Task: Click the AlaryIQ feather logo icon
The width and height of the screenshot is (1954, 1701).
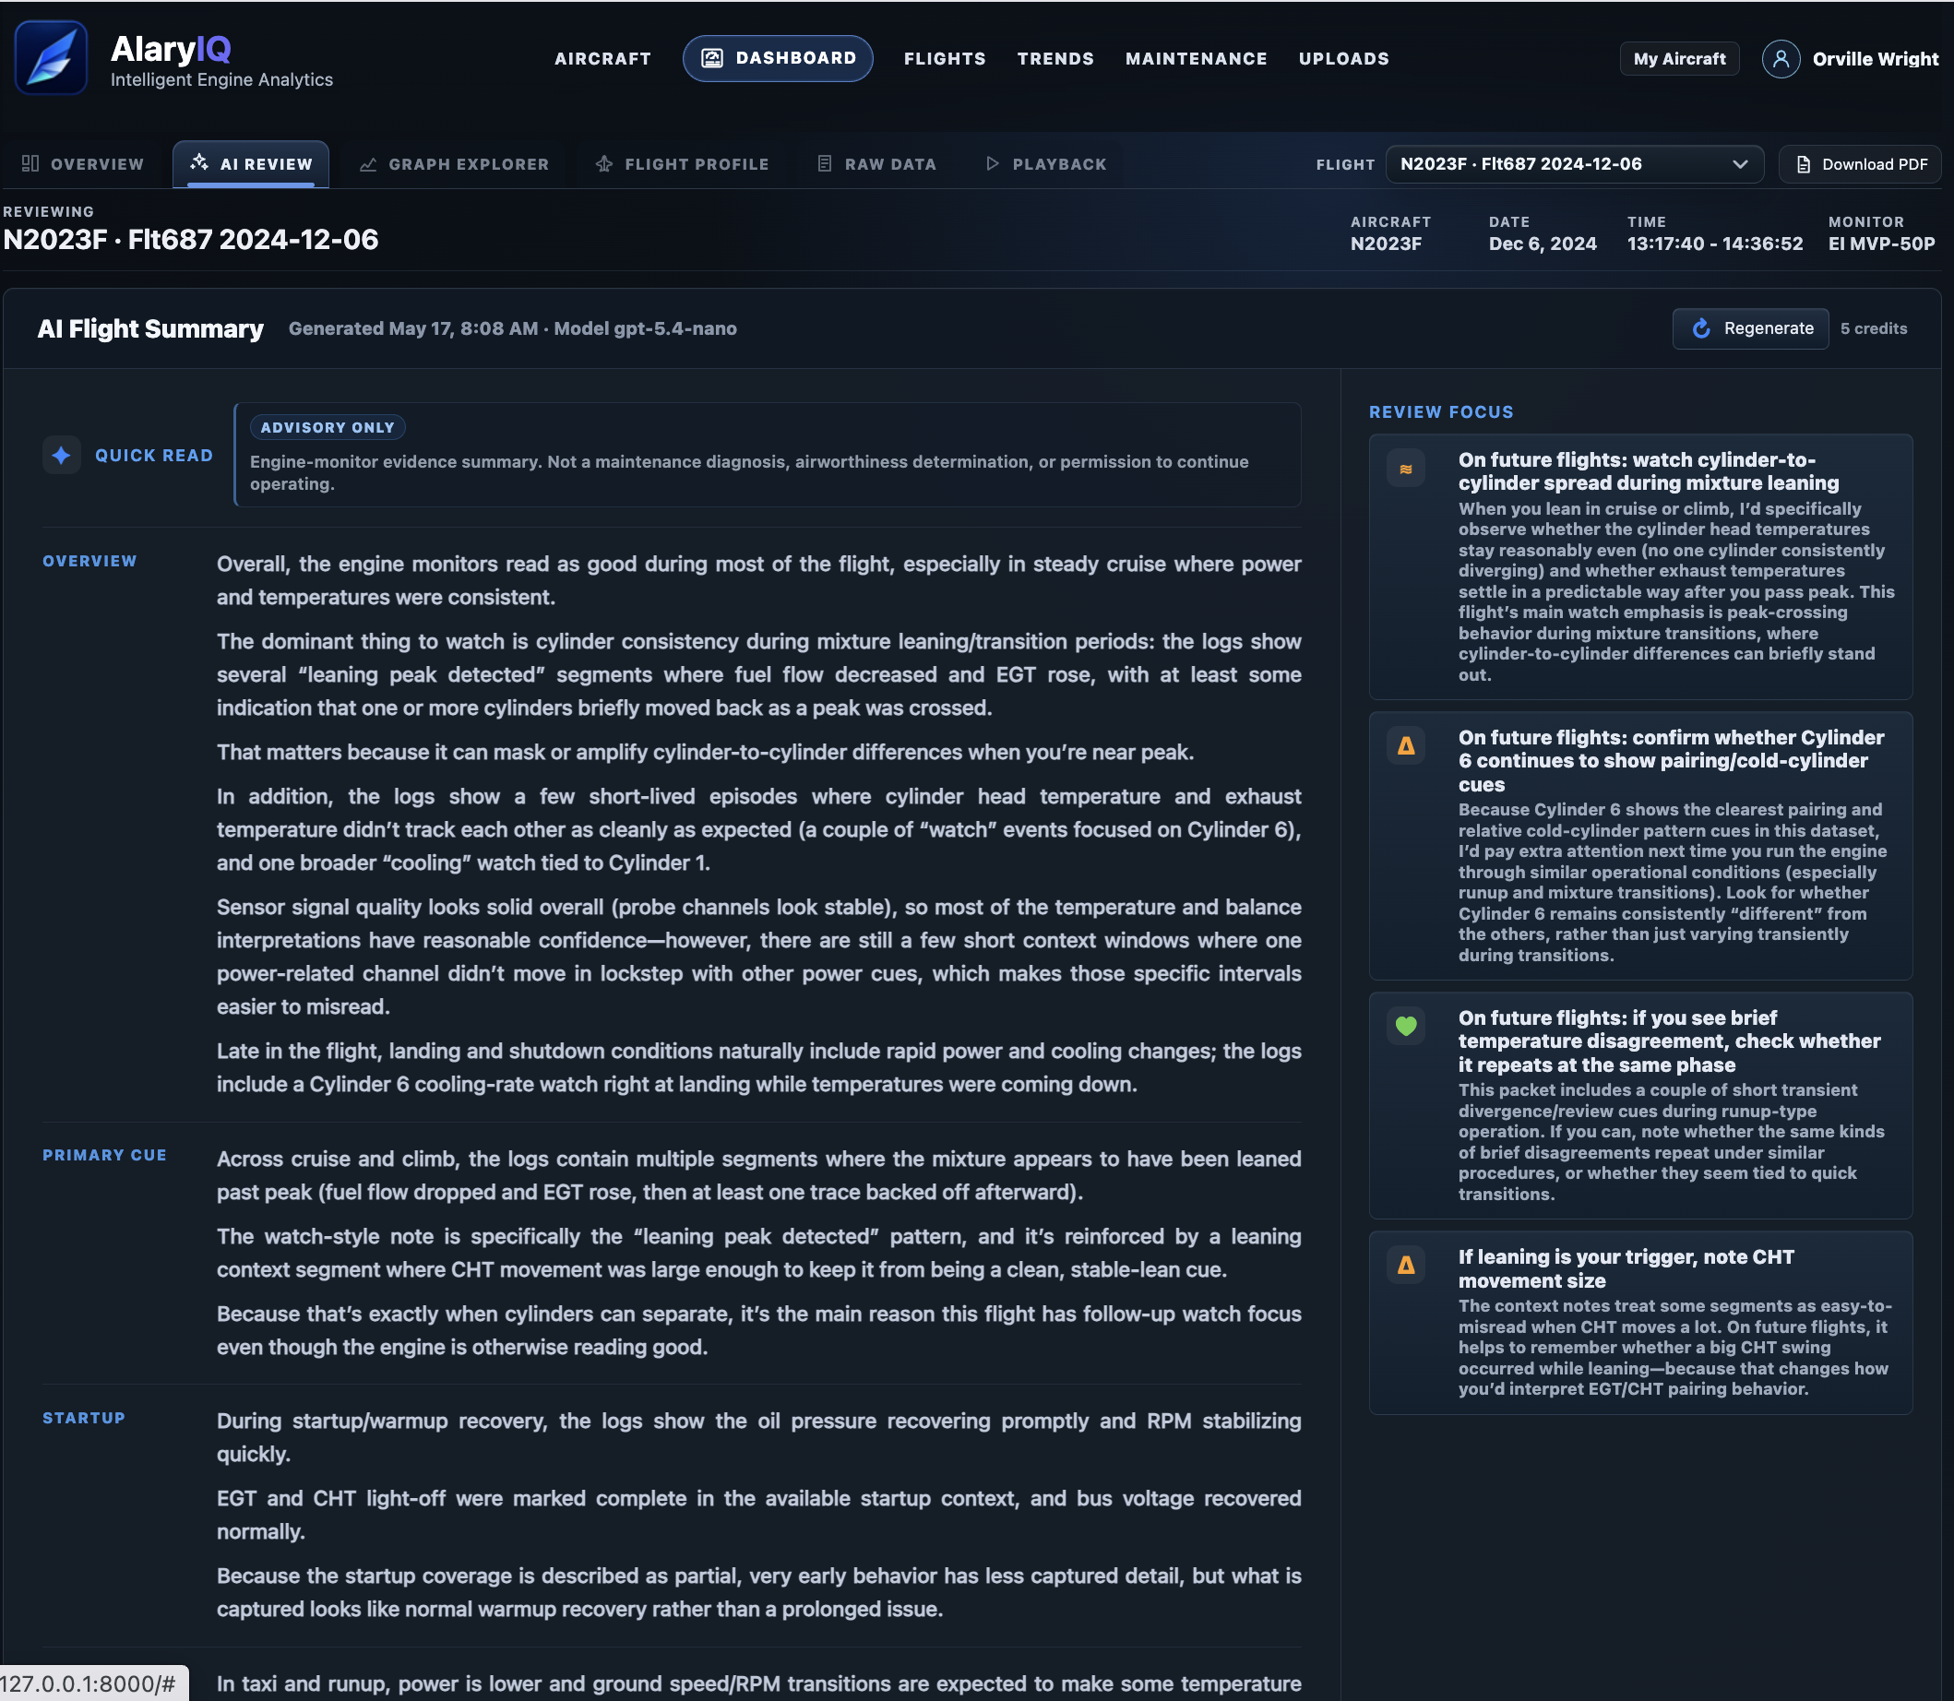Action: tap(52, 58)
